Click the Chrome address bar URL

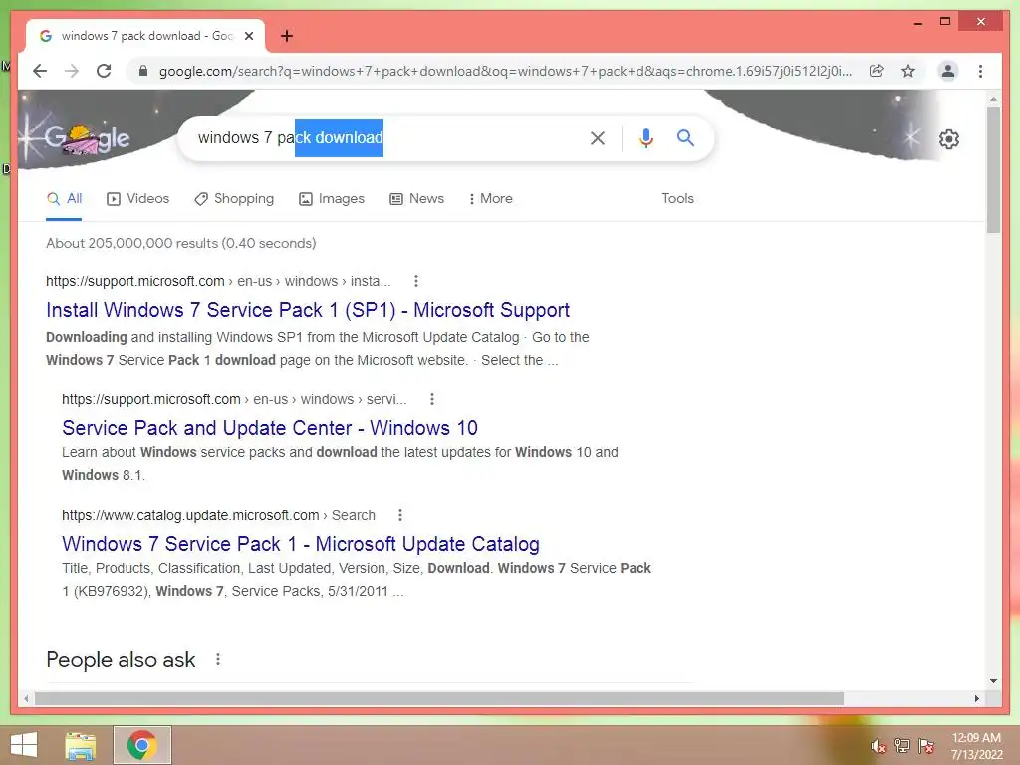(x=505, y=71)
